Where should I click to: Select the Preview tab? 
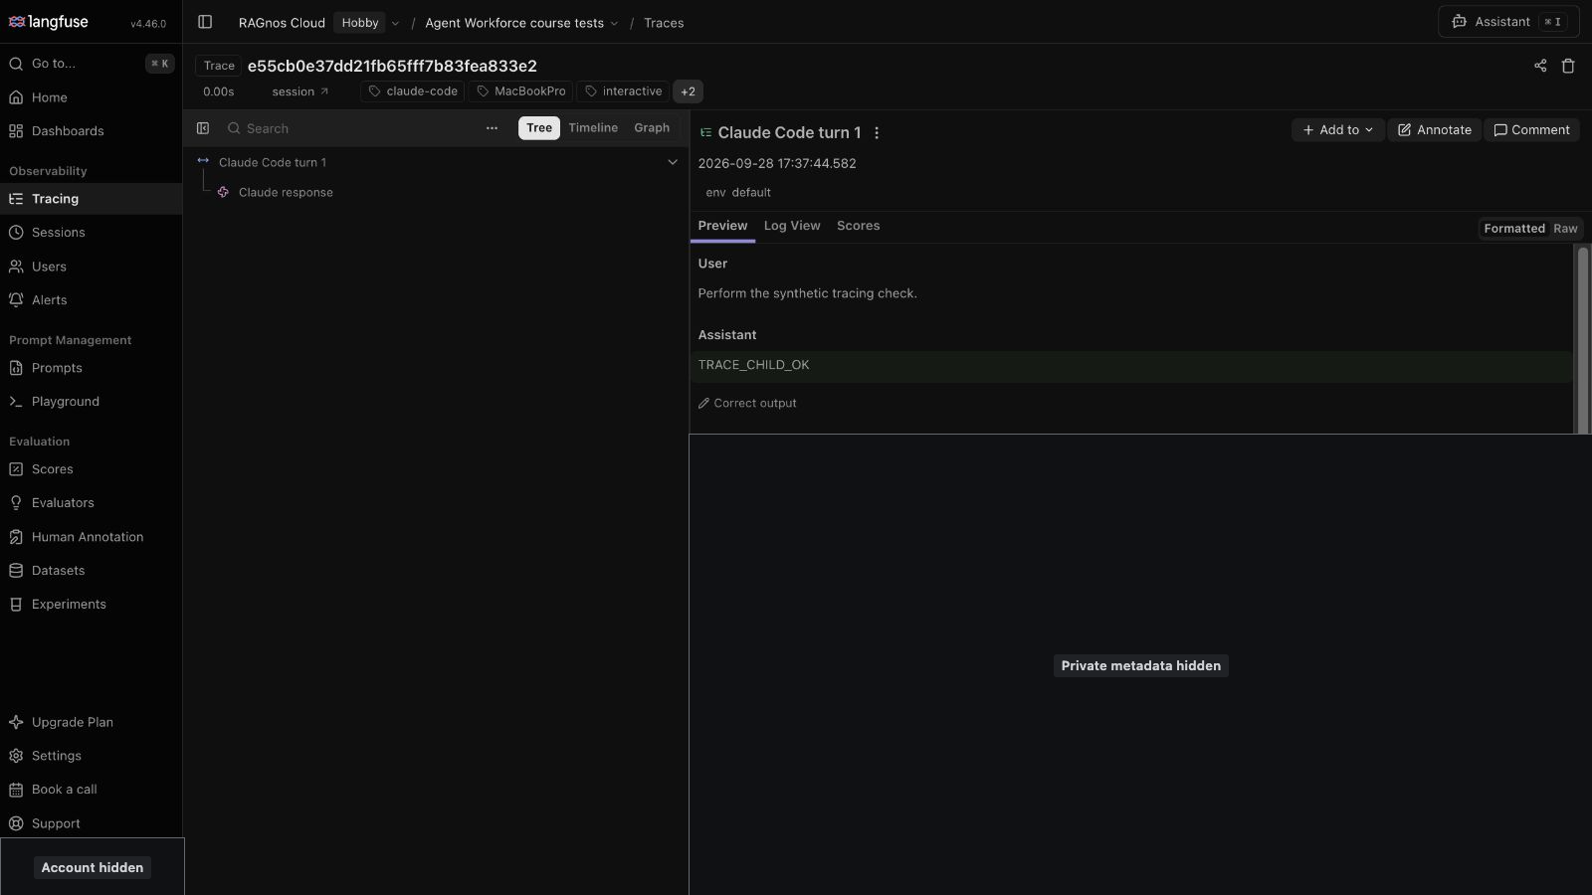[722, 226]
